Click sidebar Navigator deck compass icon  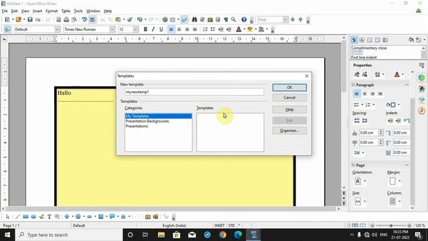coord(422,110)
